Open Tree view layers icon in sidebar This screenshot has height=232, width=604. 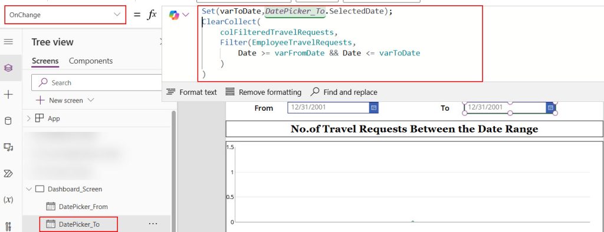click(x=8, y=68)
